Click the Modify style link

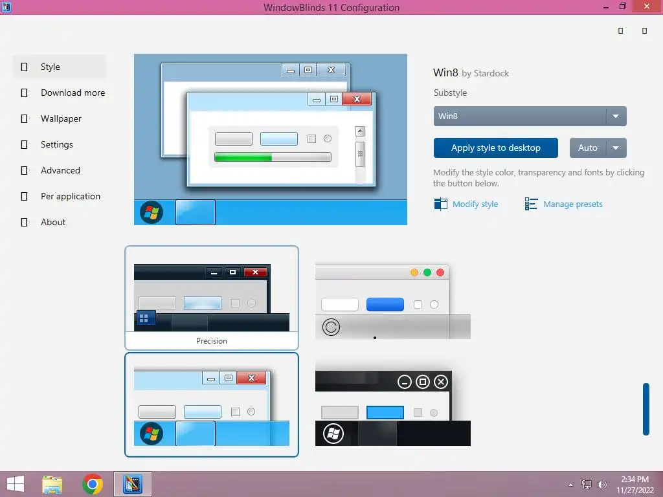pos(475,204)
